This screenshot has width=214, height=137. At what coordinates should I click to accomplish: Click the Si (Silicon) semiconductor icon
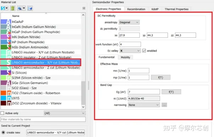pos(9,73)
